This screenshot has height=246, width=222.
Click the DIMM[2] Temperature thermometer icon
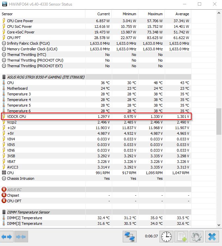pyautogui.click(x=4, y=218)
